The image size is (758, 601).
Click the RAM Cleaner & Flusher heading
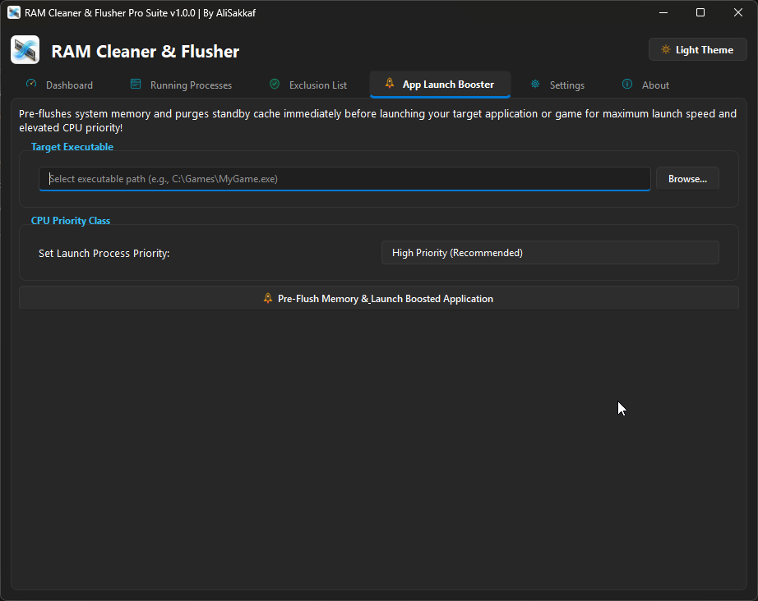coord(145,51)
